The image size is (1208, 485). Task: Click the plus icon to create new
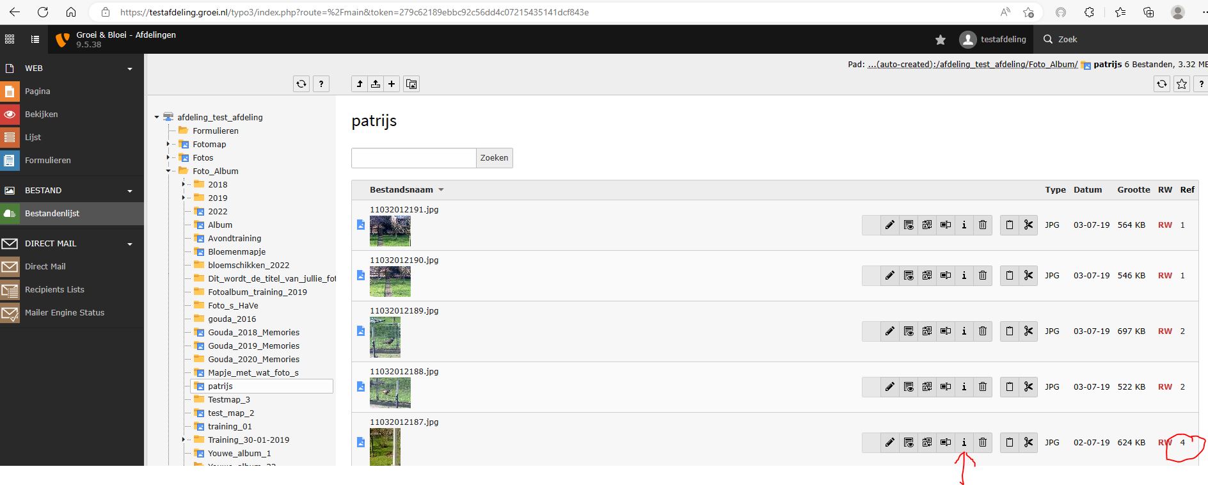pos(392,84)
